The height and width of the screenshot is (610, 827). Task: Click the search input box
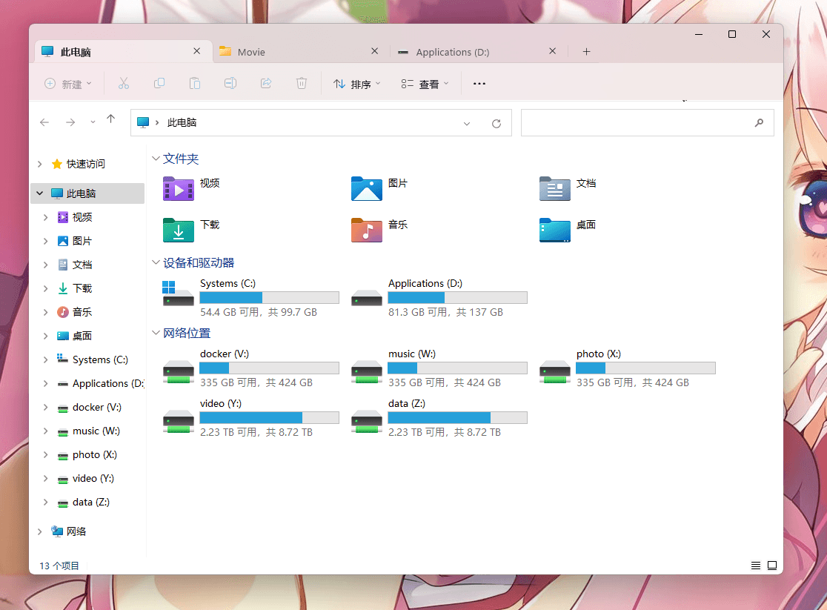[x=637, y=123]
